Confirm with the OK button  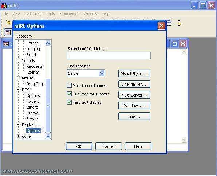click(x=79, y=146)
